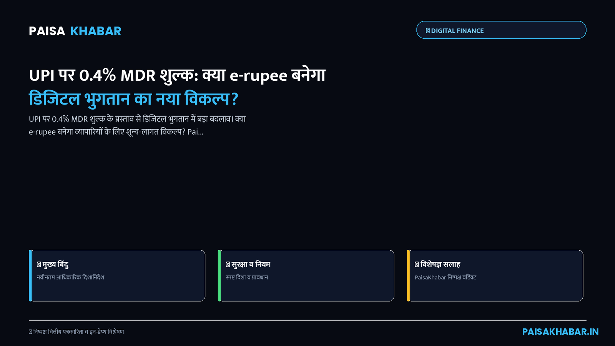Open the DIGITAL FINANCE category pill
The width and height of the screenshot is (615, 346).
tap(501, 30)
